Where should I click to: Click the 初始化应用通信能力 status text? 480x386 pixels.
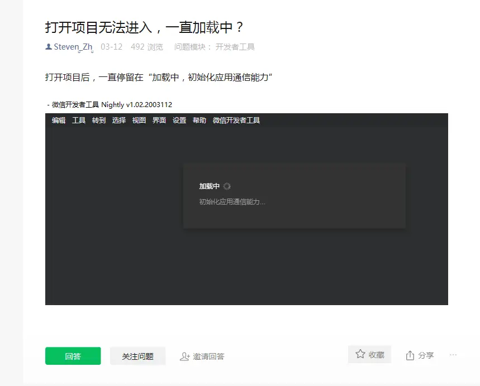coord(232,202)
